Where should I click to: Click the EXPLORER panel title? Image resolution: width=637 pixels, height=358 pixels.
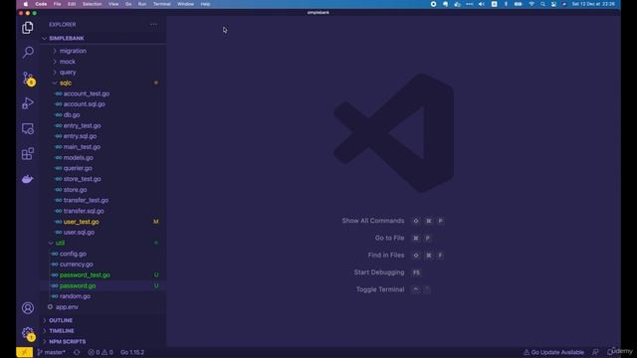(62, 24)
